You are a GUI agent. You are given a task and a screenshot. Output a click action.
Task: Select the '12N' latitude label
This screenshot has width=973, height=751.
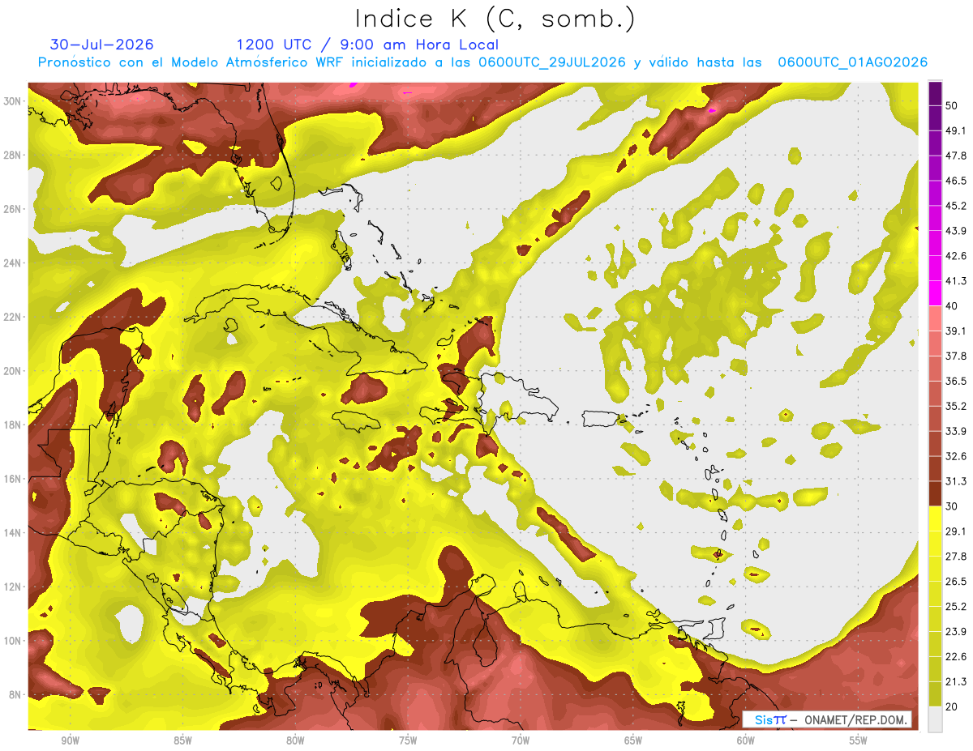click(12, 587)
